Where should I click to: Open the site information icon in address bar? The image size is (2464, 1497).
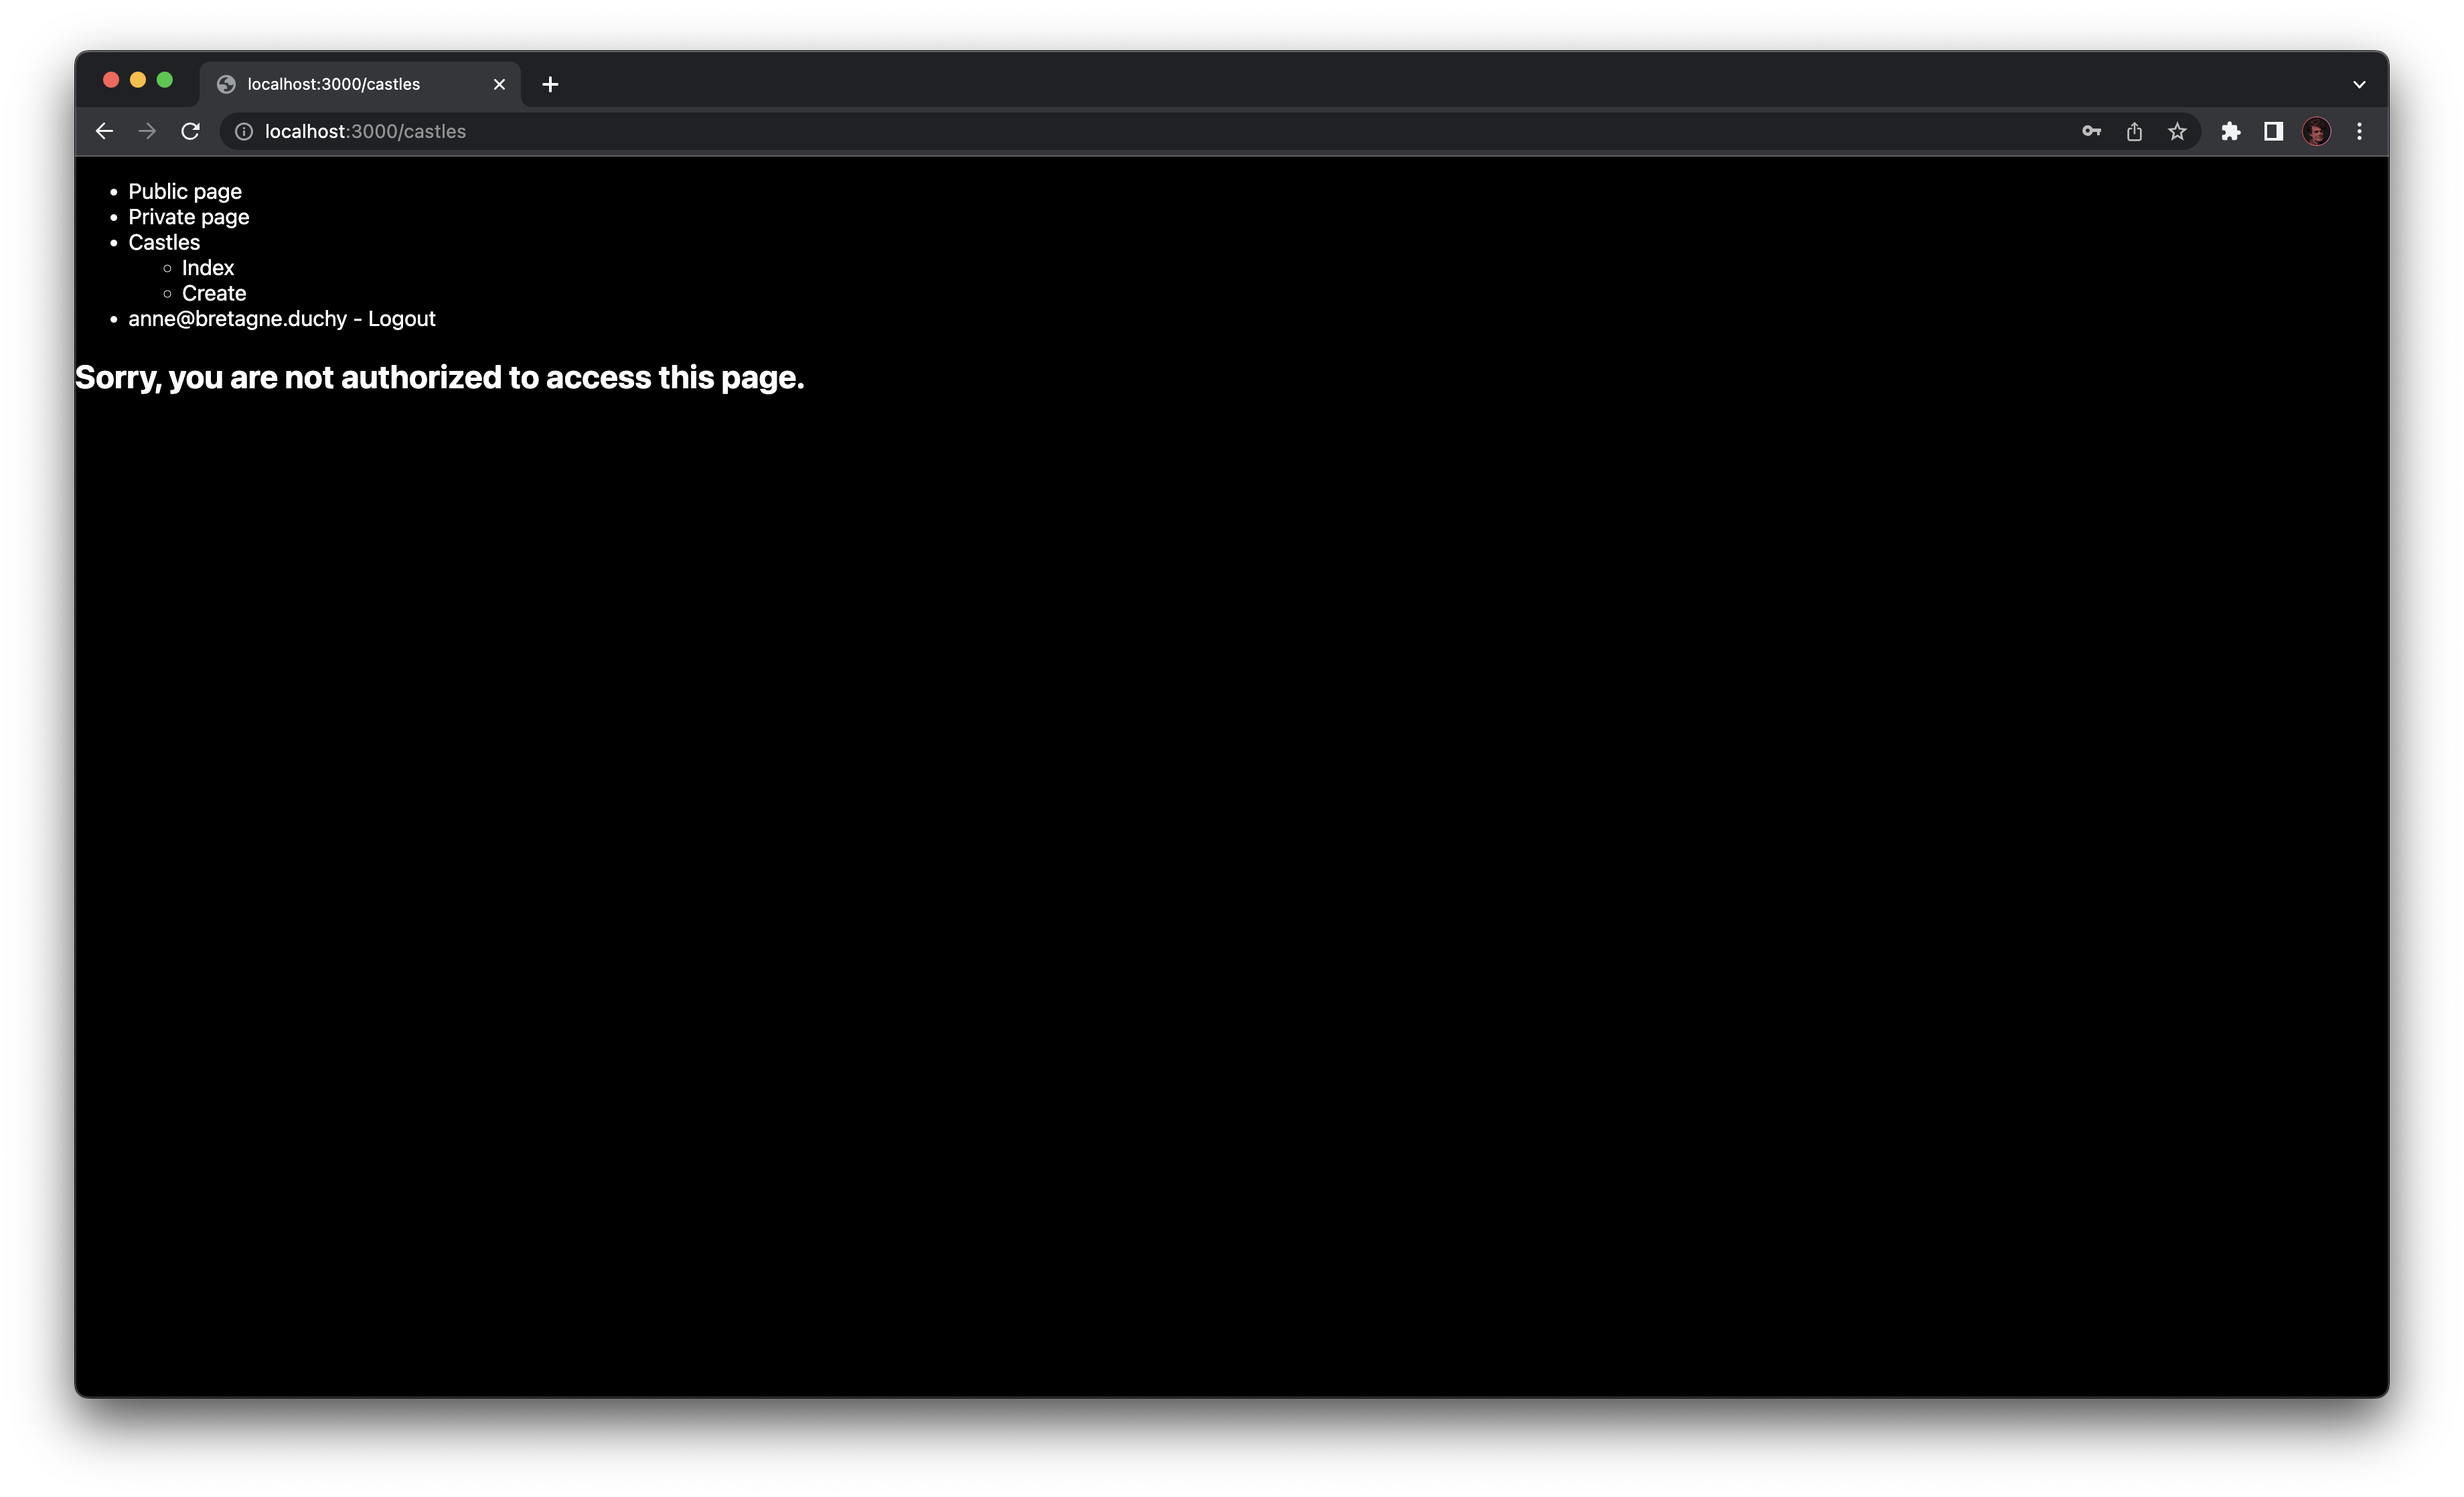pos(243,131)
